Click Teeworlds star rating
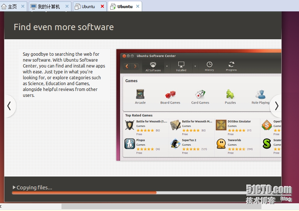Viewport: 299px width, 211px height. pyautogui.click(x=237, y=149)
